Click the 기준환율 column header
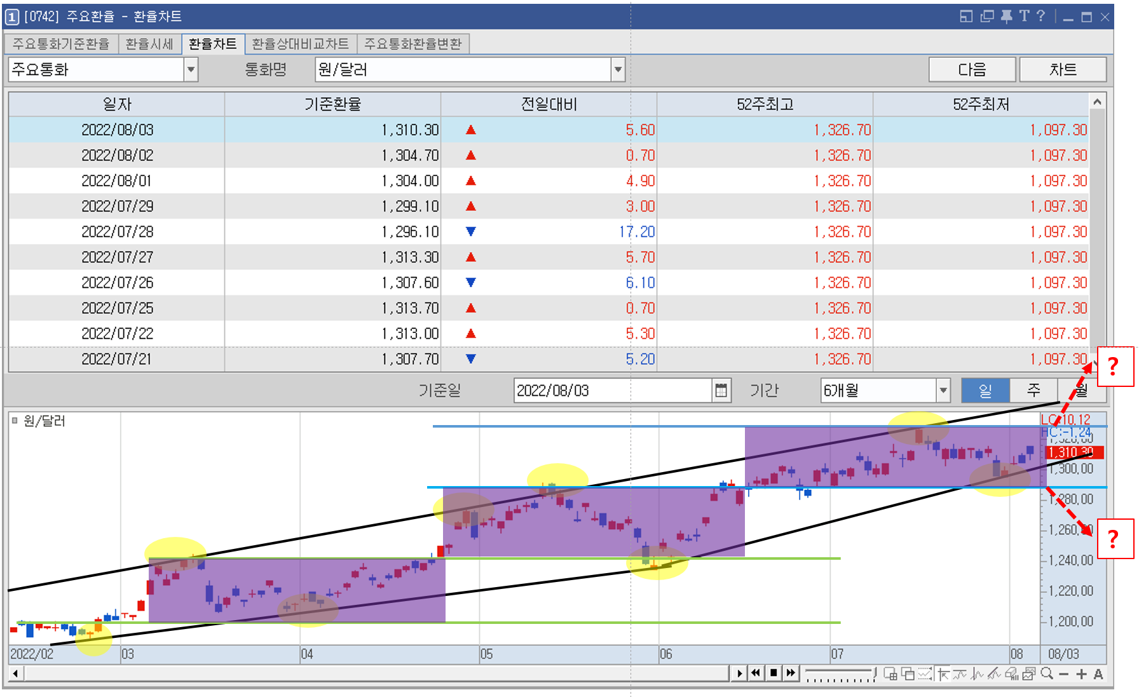The height and width of the screenshot is (697, 1139). click(x=332, y=104)
